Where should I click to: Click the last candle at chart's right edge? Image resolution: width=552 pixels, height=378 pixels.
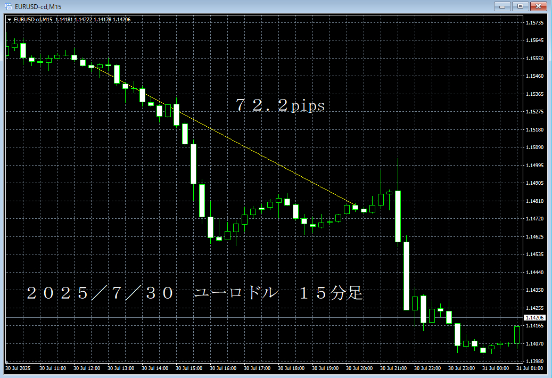517,335
